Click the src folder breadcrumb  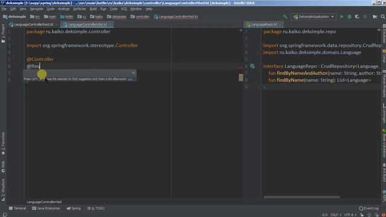coord(35,17)
